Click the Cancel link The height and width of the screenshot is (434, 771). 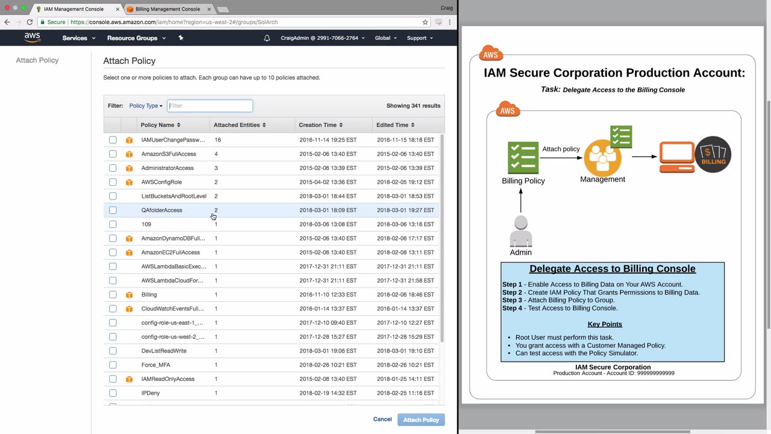click(382, 419)
